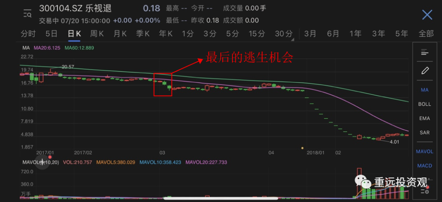The width and height of the screenshot is (442, 202).
Task: Click the VOL:210.757 label
Action: (77, 162)
